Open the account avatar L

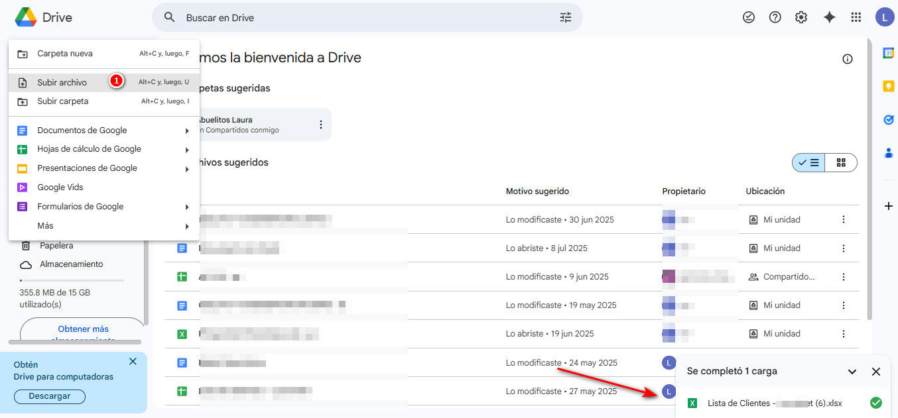885,17
